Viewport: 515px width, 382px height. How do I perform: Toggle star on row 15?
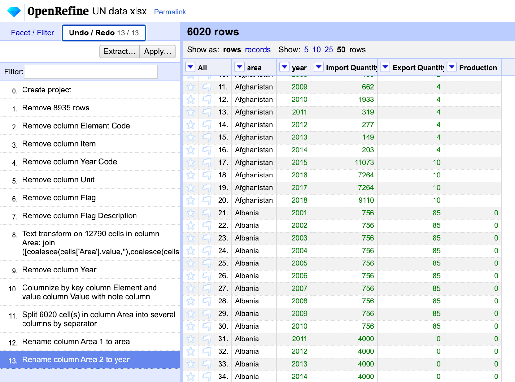(x=191, y=137)
